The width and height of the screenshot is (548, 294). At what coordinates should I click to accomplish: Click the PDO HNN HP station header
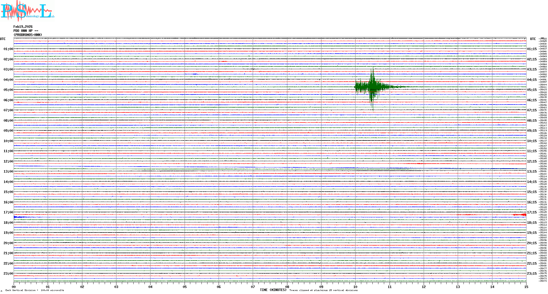tap(26, 31)
